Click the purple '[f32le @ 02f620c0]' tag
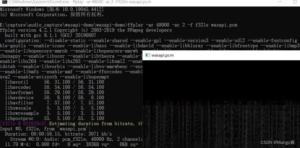The height and width of the screenshot is (148, 300). tap(23, 123)
